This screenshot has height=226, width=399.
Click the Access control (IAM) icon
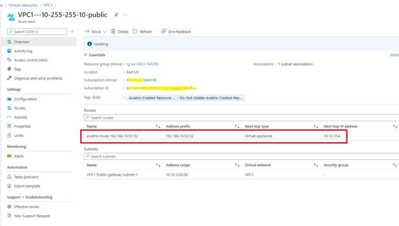[x=9, y=60]
